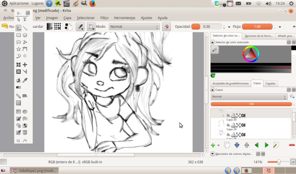This screenshot has width=296, height=174.
Task: Select the transform tool
Action: pyautogui.click(x=19, y=72)
